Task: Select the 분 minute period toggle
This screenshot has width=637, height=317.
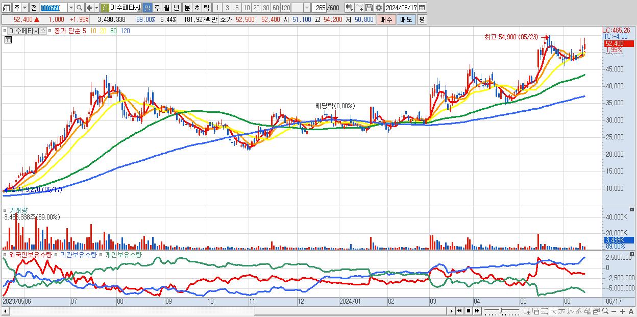Action: (x=186, y=8)
